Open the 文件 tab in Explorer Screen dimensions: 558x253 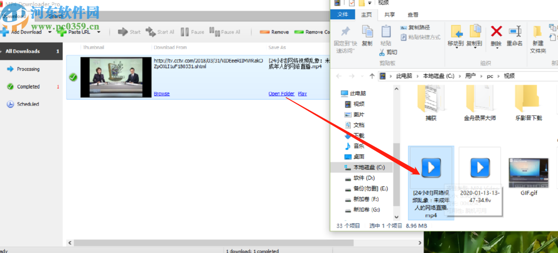(343, 15)
